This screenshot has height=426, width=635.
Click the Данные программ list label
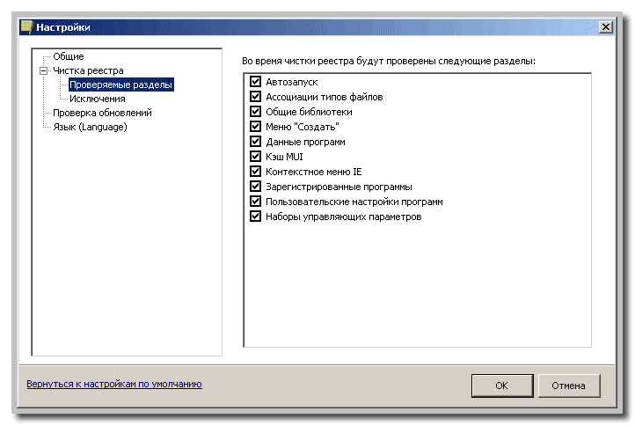point(305,142)
